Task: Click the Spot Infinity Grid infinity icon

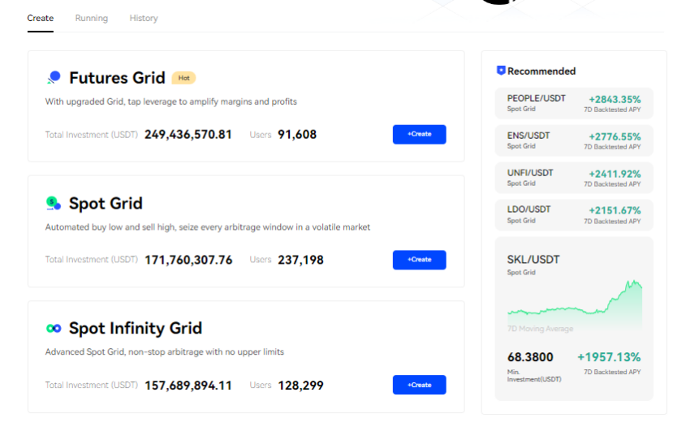Action: (x=54, y=328)
